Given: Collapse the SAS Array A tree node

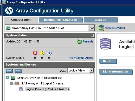Looking at the screenshot, I should (12, 83).
